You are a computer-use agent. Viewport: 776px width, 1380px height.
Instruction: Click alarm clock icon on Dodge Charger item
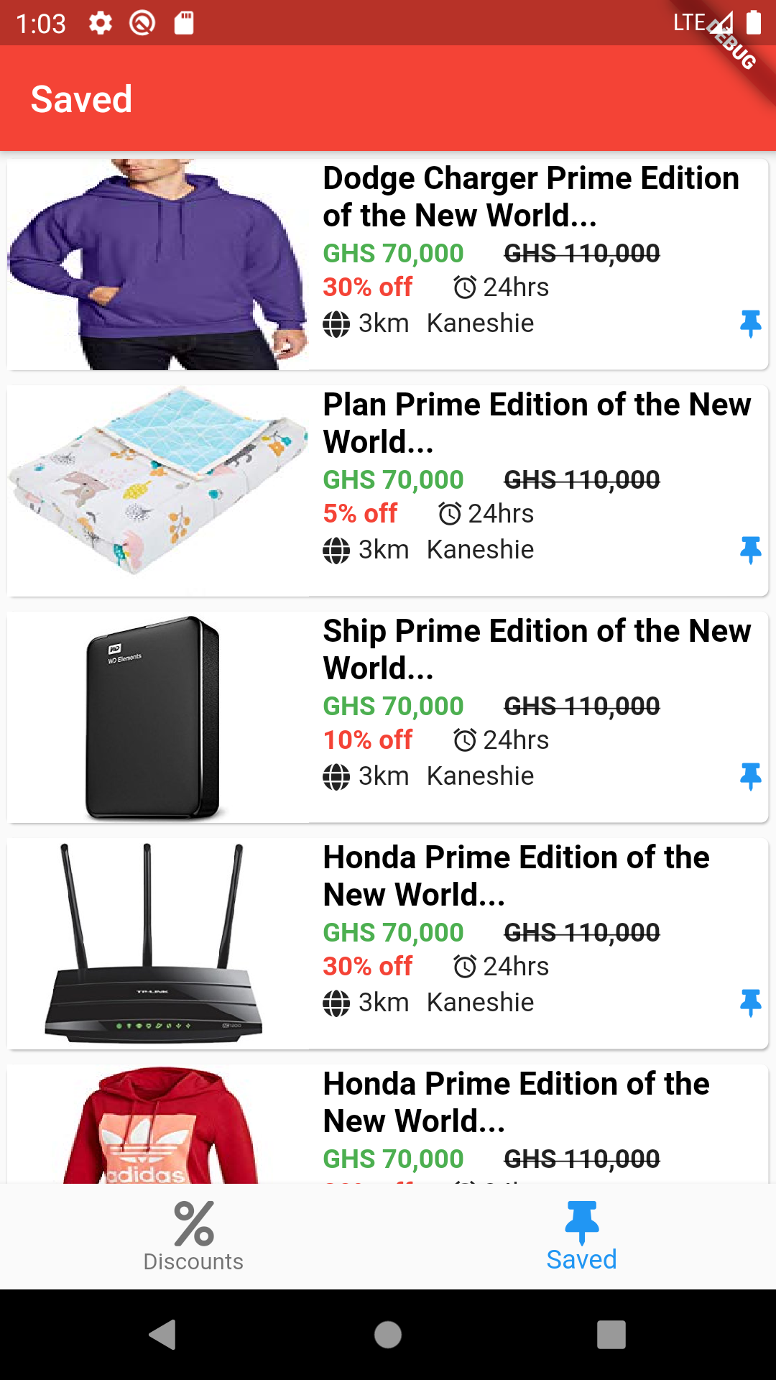pos(465,287)
